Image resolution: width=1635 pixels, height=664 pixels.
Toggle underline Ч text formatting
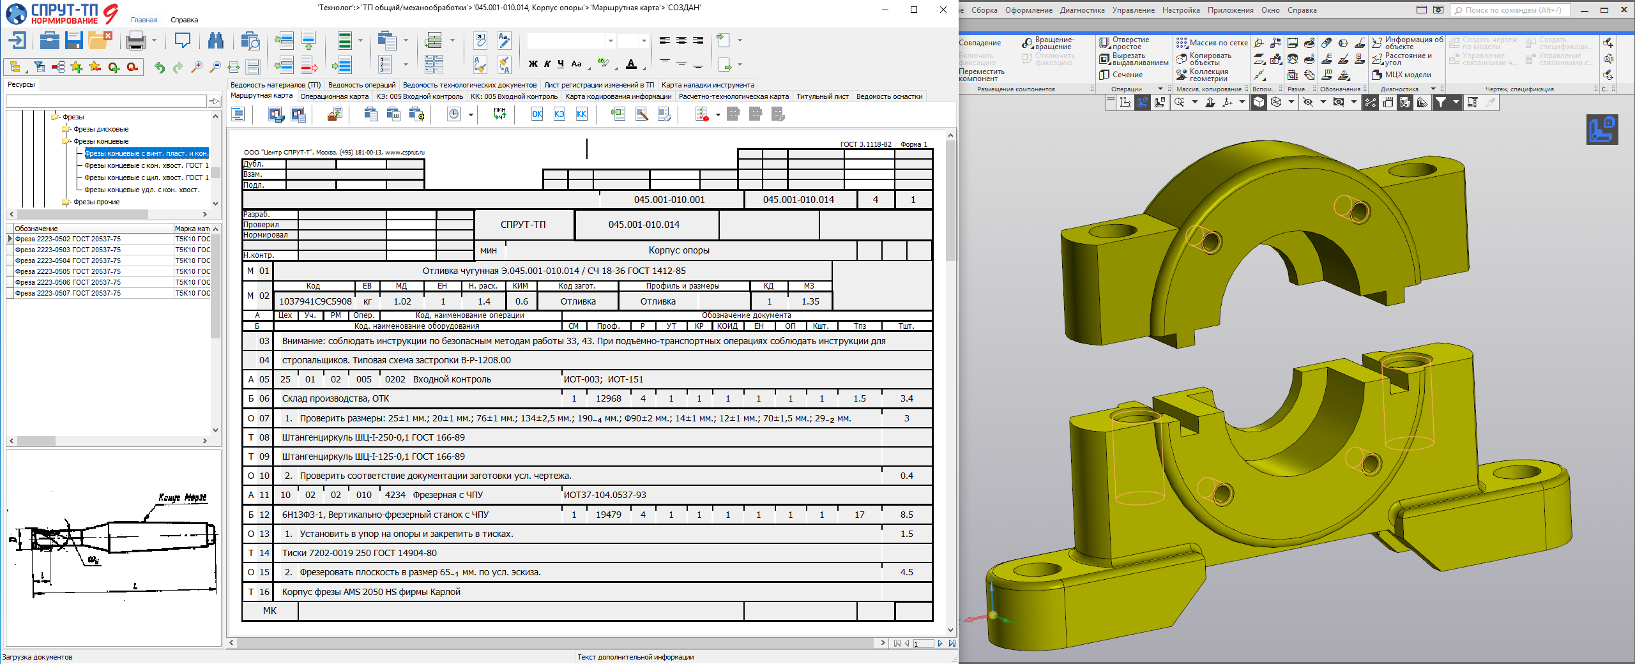click(561, 64)
